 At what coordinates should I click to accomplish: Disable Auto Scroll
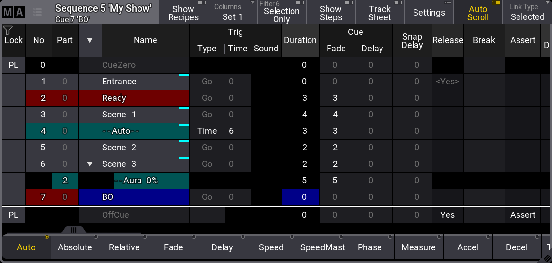tap(478, 13)
